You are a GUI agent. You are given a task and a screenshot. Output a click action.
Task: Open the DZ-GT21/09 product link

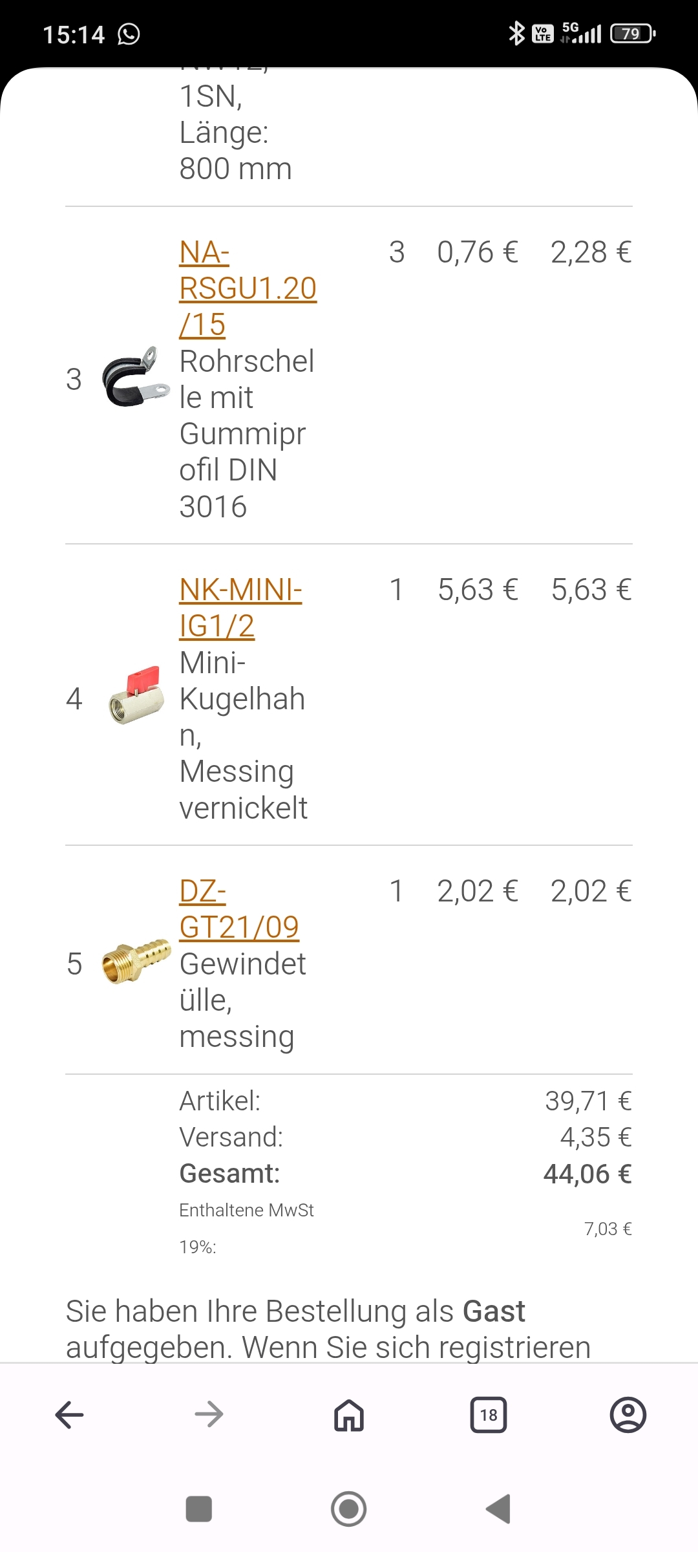click(x=238, y=909)
